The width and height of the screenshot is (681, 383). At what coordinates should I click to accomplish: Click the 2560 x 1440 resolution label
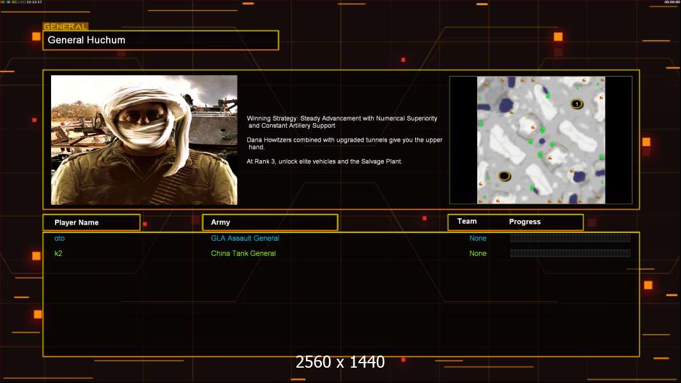tap(340, 363)
